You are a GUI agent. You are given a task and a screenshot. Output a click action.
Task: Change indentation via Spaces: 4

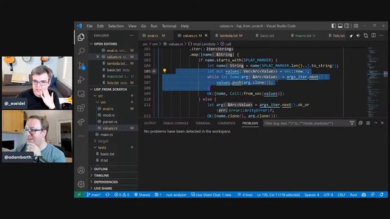tap(311, 195)
